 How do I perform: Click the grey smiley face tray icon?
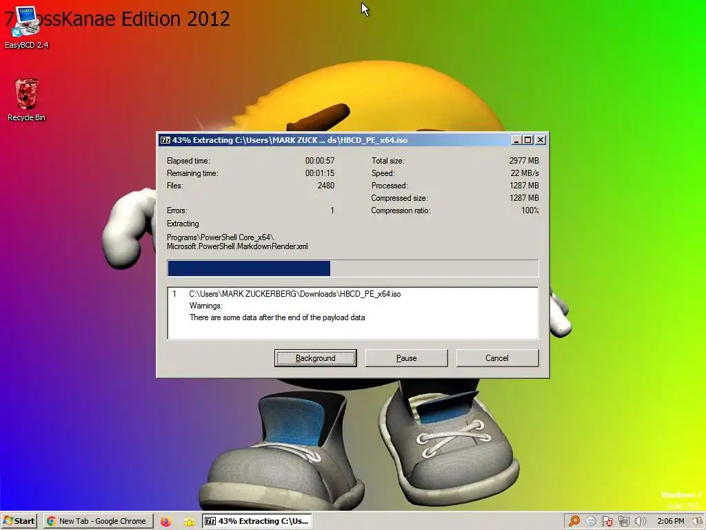pos(591,522)
